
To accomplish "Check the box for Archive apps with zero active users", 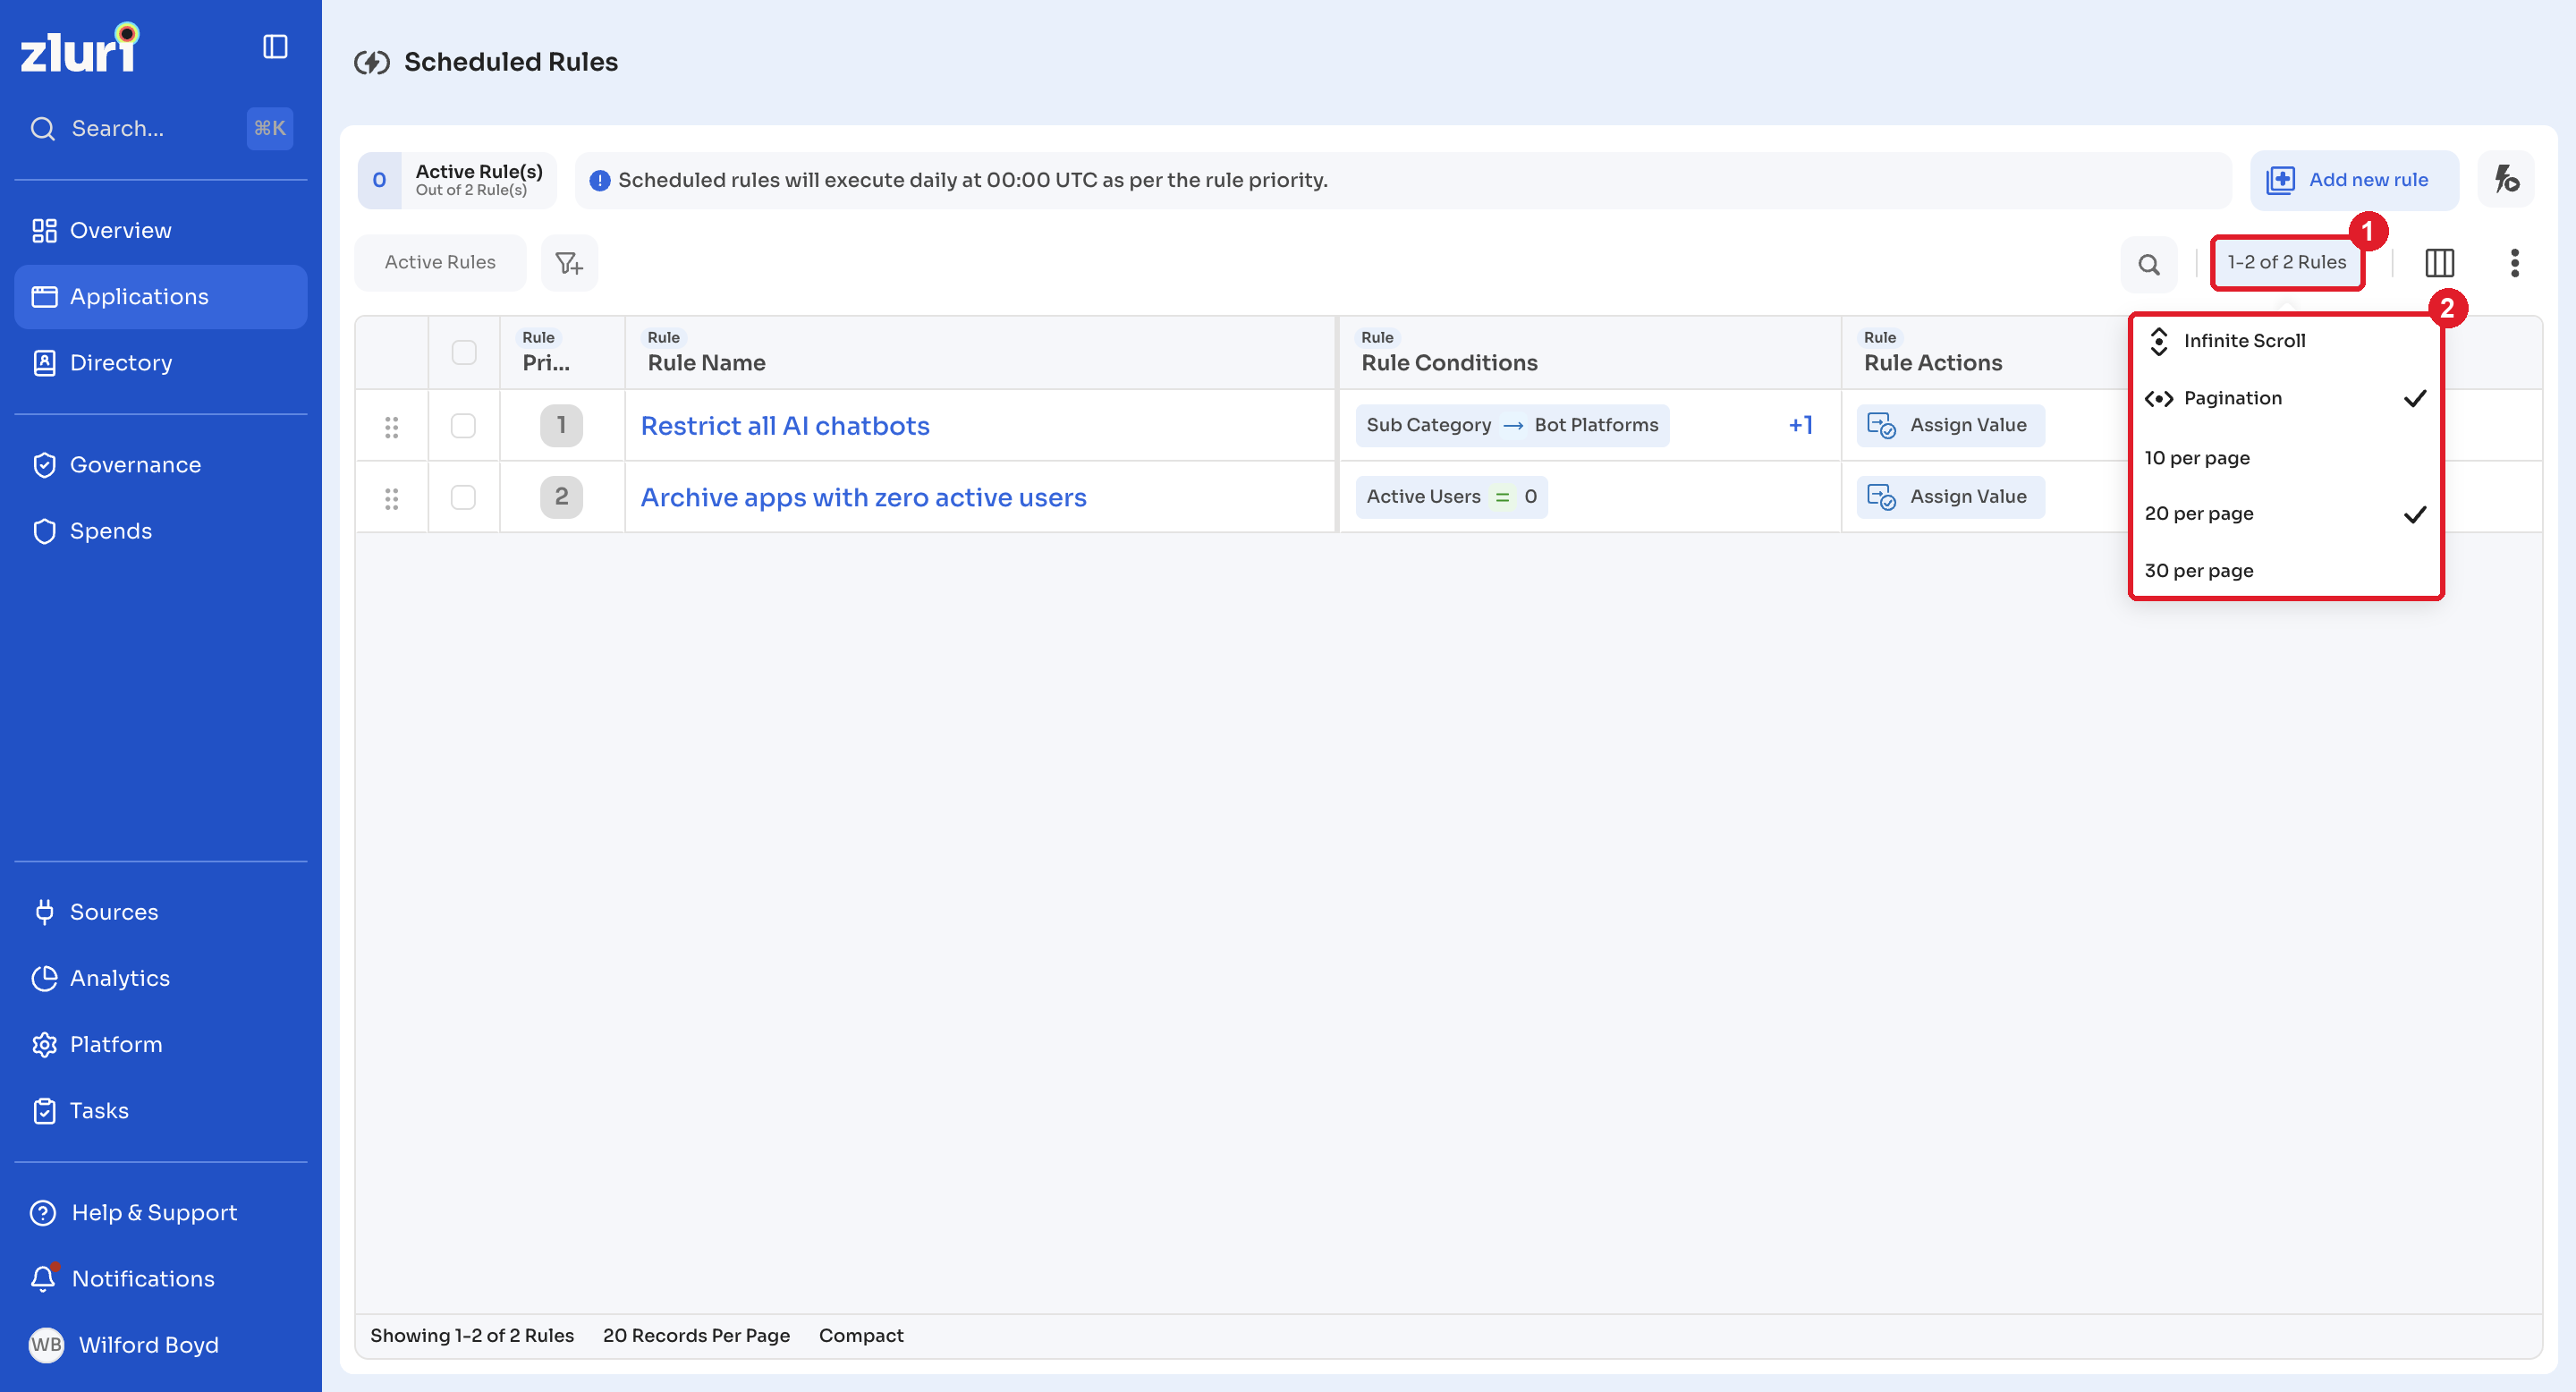I will (x=463, y=497).
